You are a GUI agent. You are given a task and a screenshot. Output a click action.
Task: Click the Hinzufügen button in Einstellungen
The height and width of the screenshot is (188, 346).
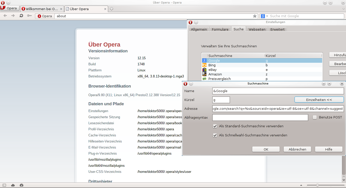coord(338,55)
